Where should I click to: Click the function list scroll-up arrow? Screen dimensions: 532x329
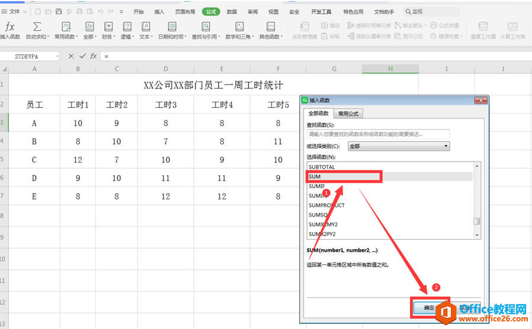477,166
